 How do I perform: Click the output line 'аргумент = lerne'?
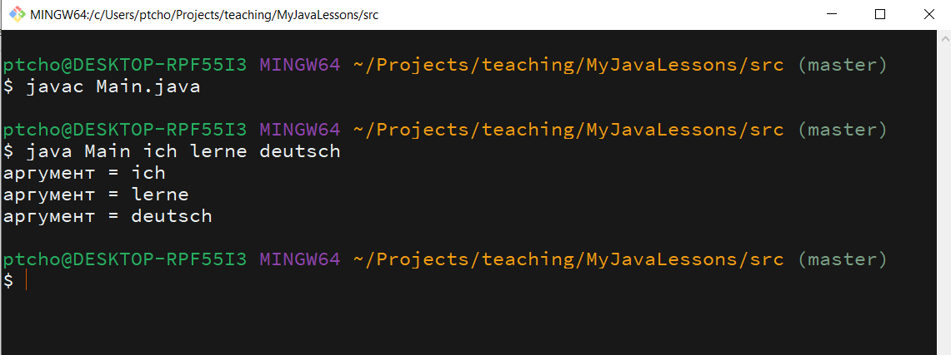96,195
